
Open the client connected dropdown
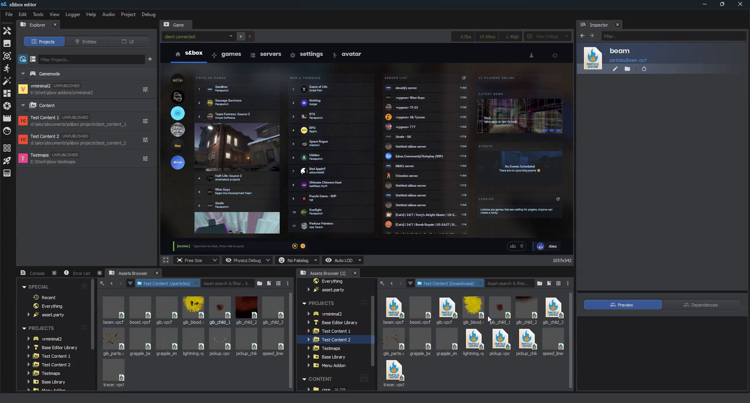coord(198,37)
